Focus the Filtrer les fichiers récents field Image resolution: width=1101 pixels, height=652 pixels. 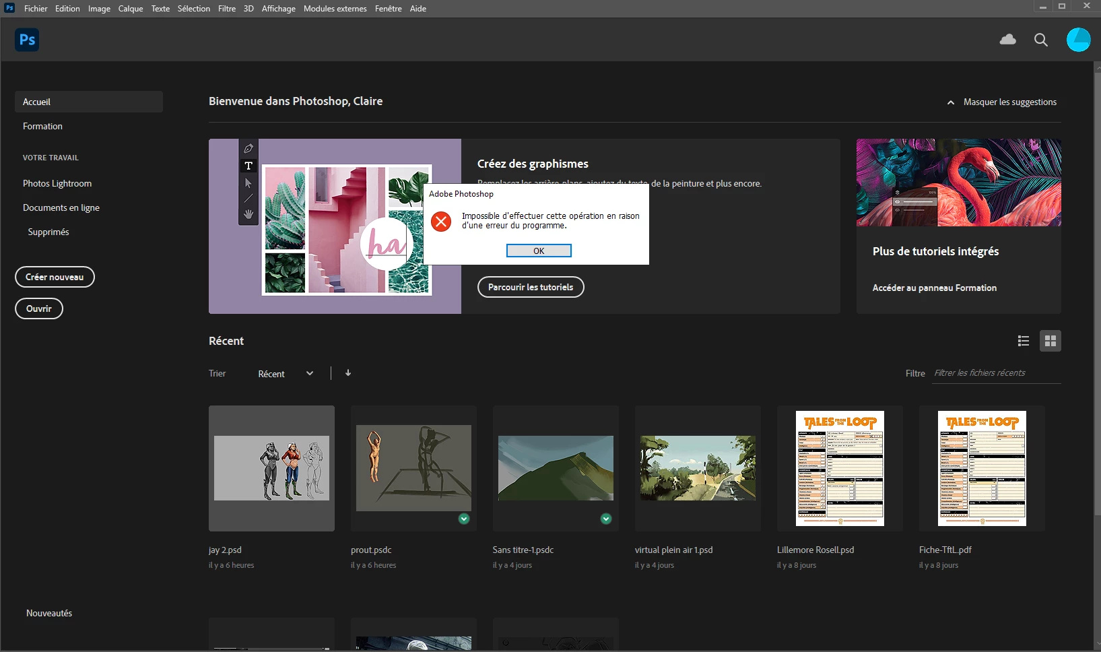pyautogui.click(x=997, y=373)
